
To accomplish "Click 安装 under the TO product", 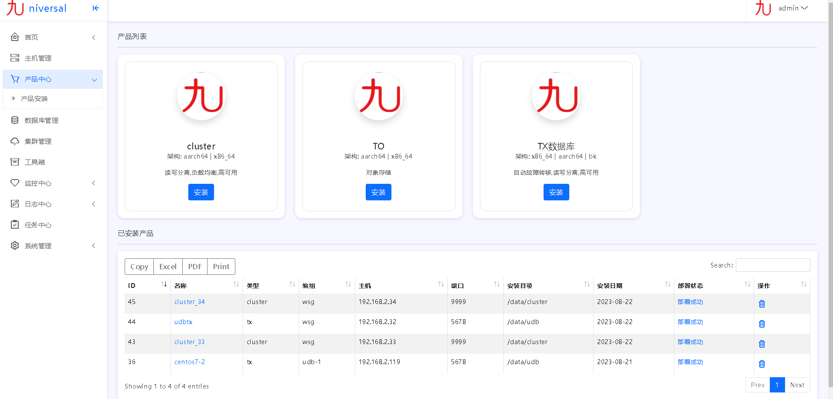I will (378, 192).
